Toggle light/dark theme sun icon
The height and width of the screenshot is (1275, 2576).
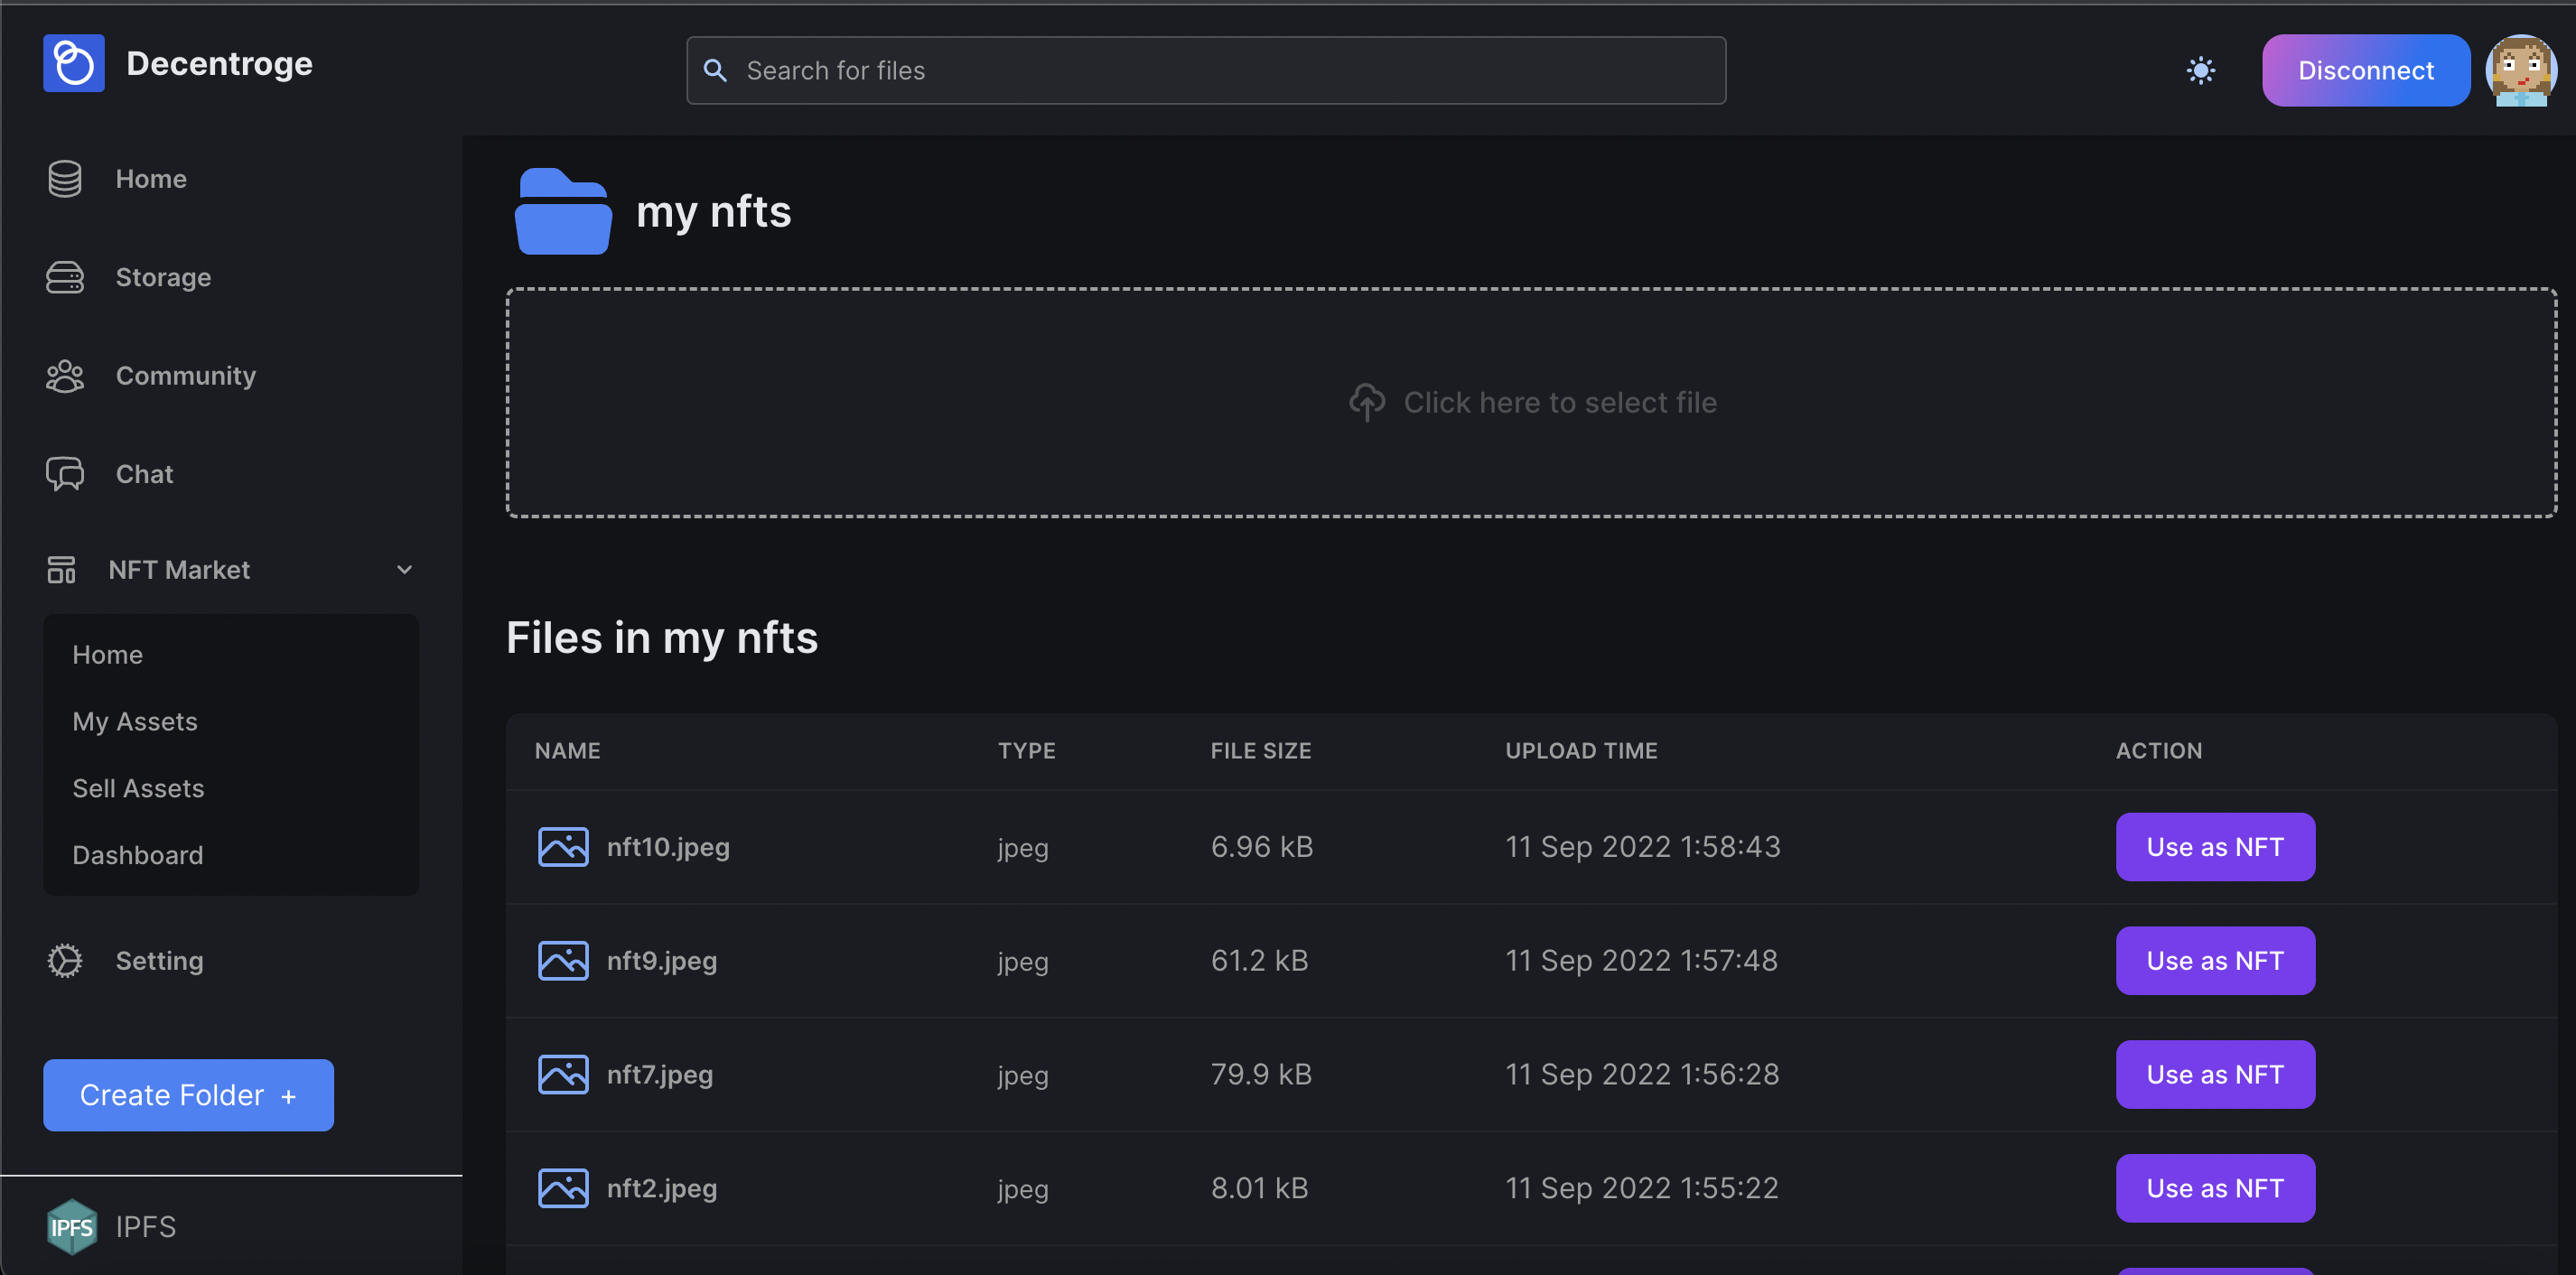tap(2200, 70)
